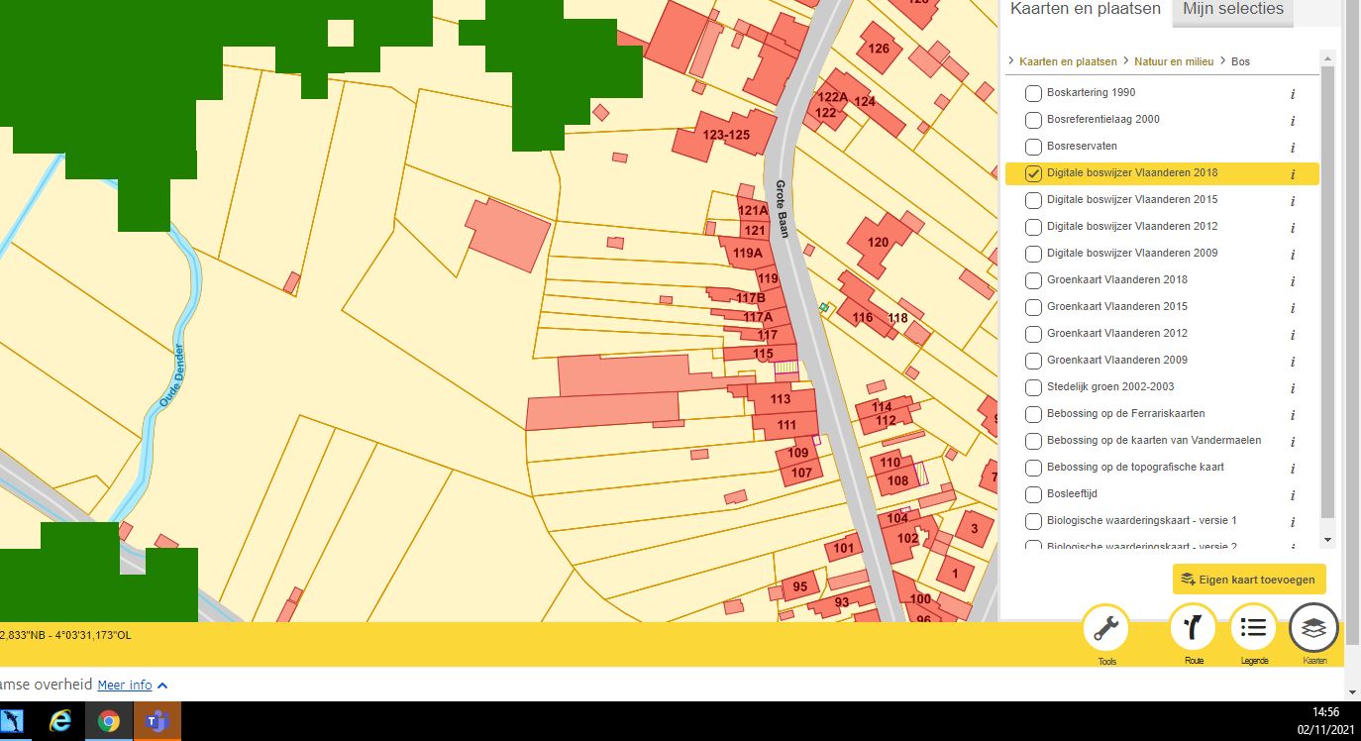Screen dimensions: 1361x741
Task: Open the Tools wrench icon
Action: click(1105, 628)
